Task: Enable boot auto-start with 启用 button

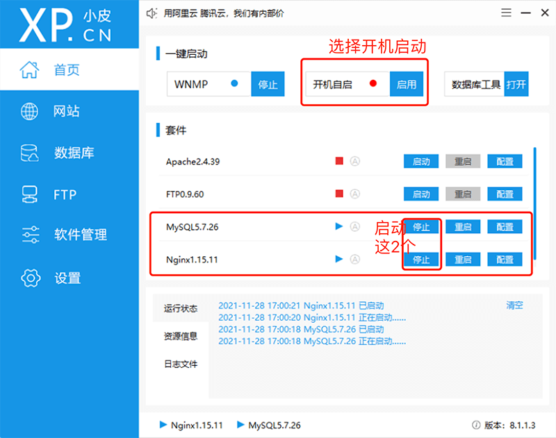Action: (x=407, y=84)
